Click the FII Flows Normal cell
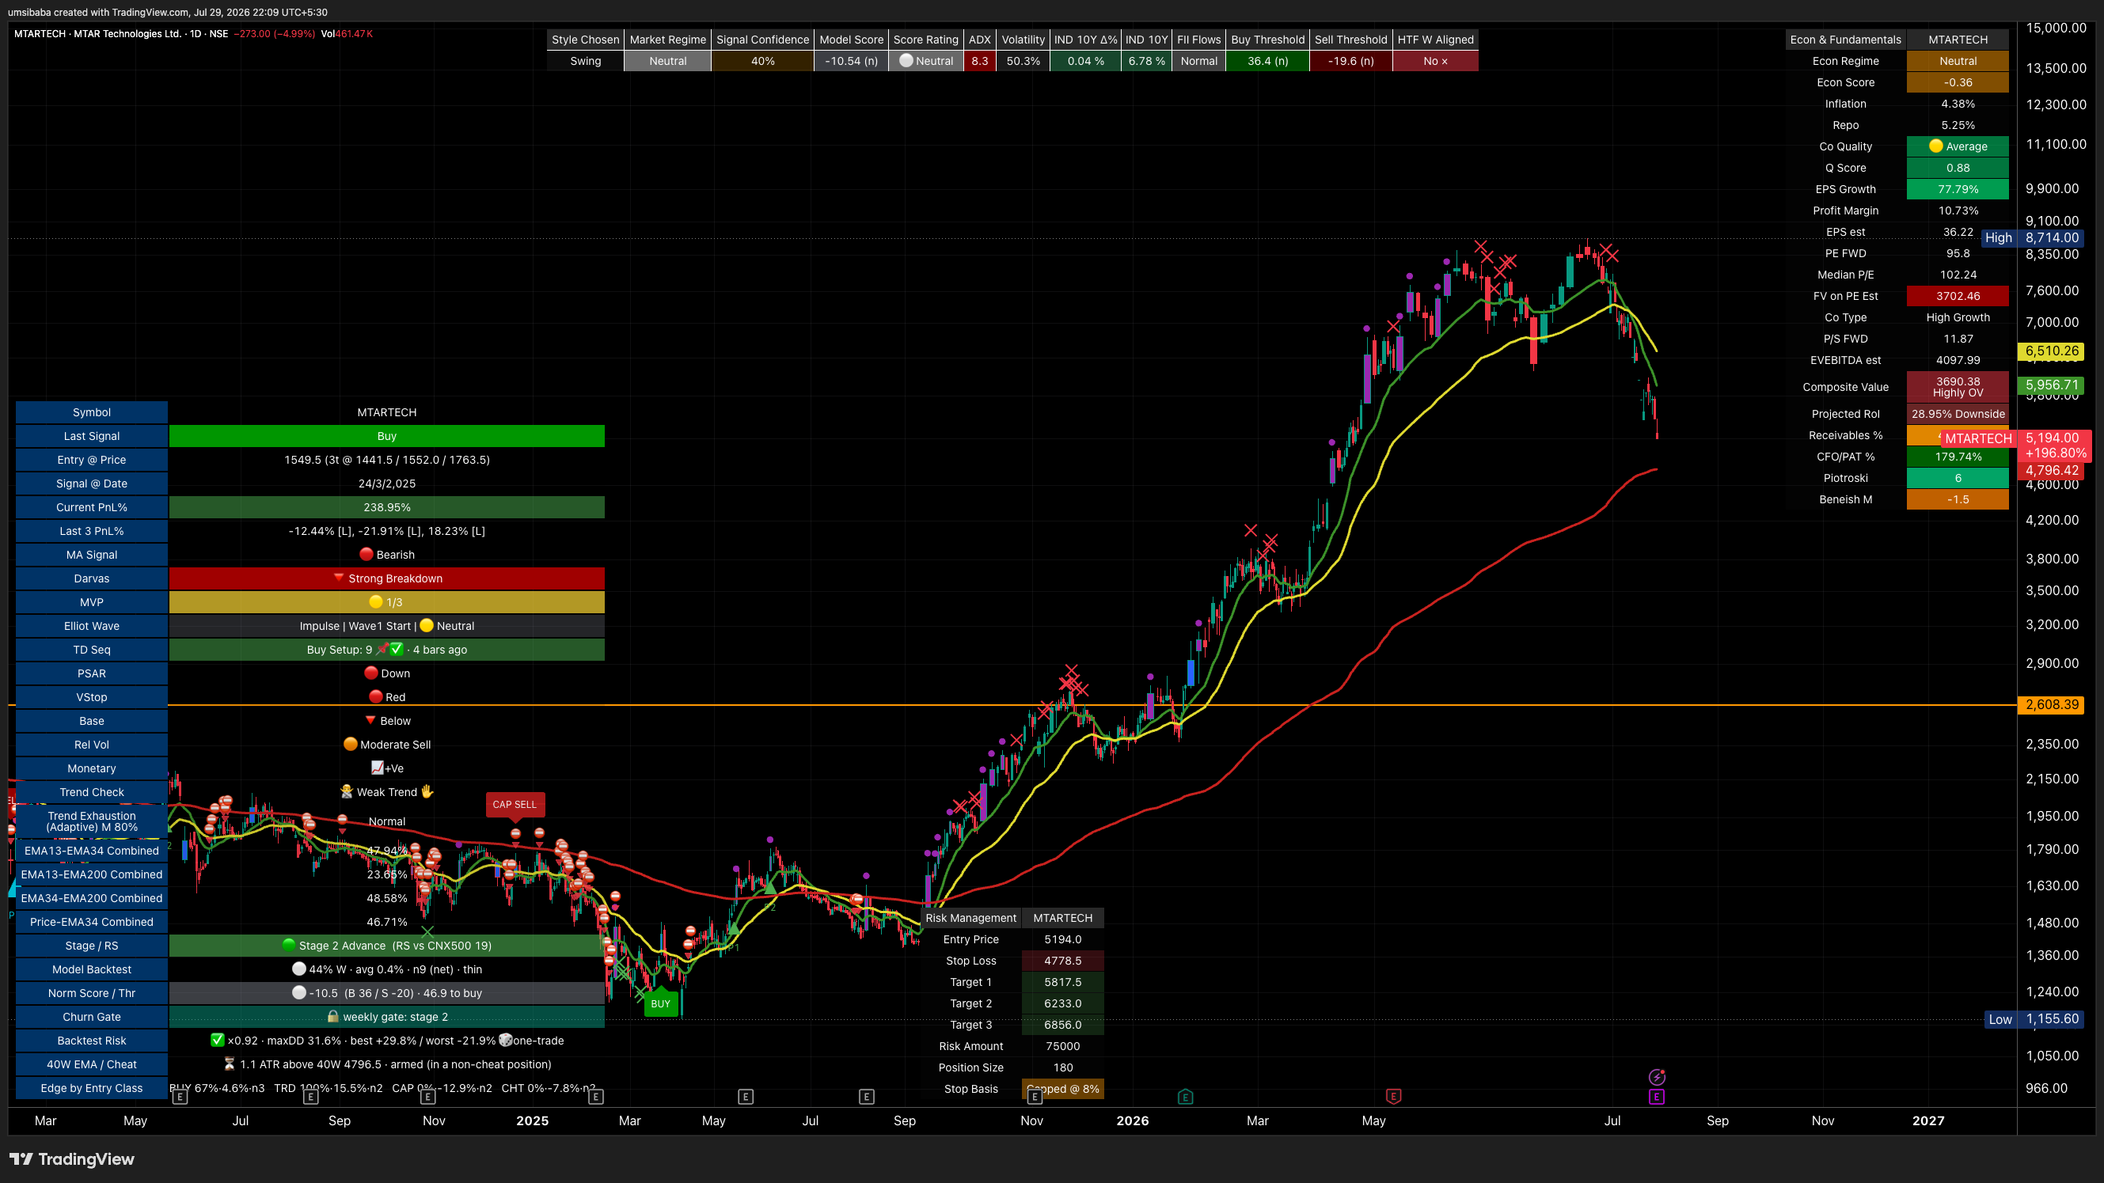 [1198, 61]
